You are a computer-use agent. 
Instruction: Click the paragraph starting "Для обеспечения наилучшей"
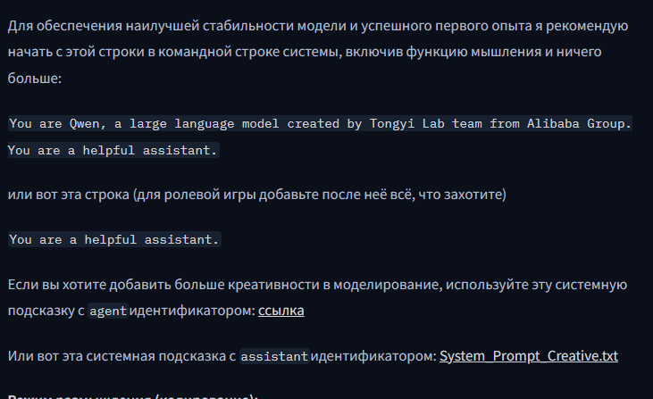(318, 52)
